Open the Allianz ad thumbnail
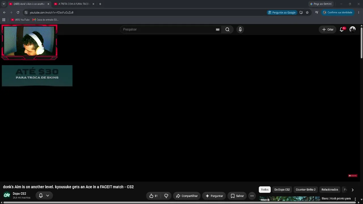The width and height of the screenshot is (363, 204). click(x=290, y=199)
